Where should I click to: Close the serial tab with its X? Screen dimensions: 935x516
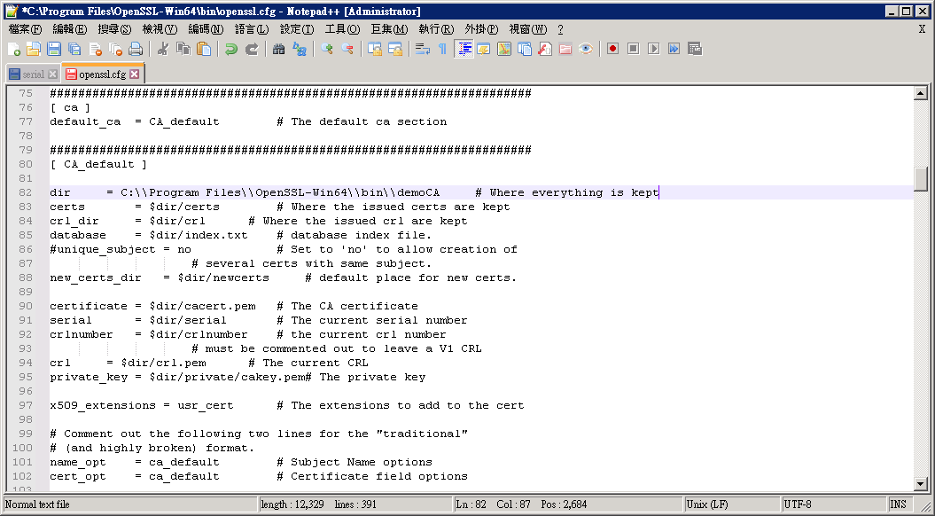coord(52,74)
